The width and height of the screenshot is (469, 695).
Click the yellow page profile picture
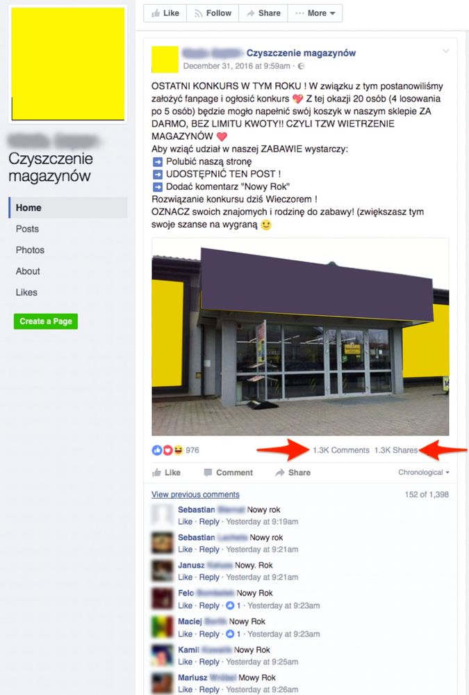(x=68, y=64)
